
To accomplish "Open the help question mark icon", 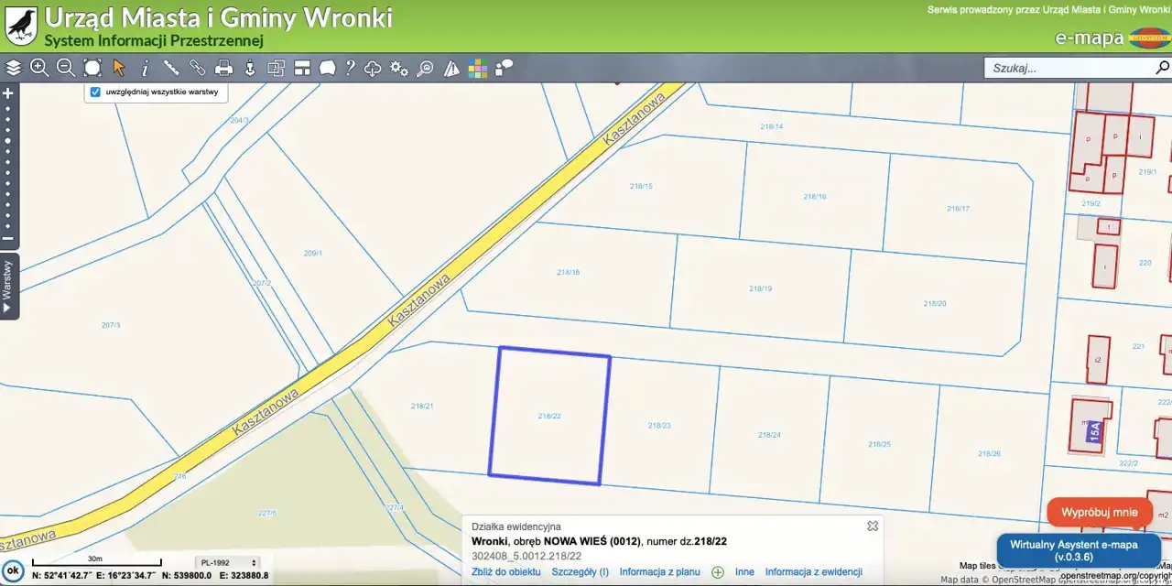I will [x=350, y=68].
